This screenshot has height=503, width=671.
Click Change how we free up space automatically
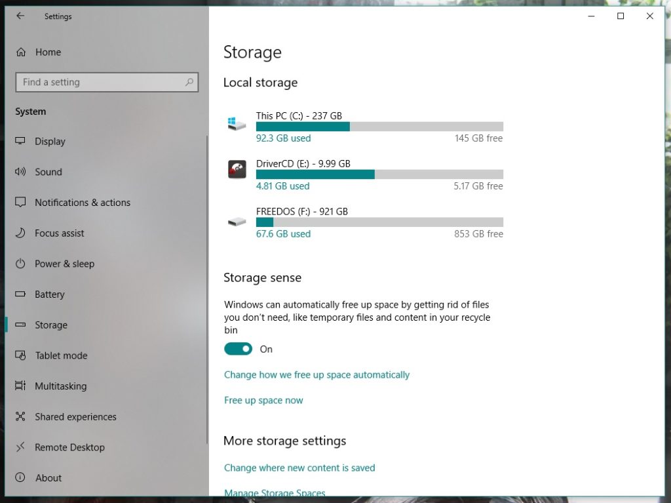317,374
